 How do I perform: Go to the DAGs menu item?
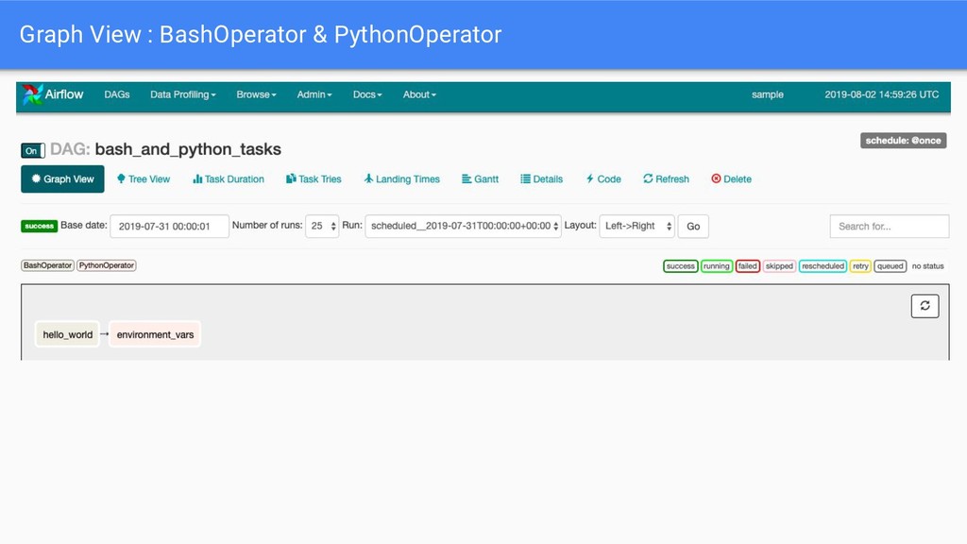click(x=116, y=94)
